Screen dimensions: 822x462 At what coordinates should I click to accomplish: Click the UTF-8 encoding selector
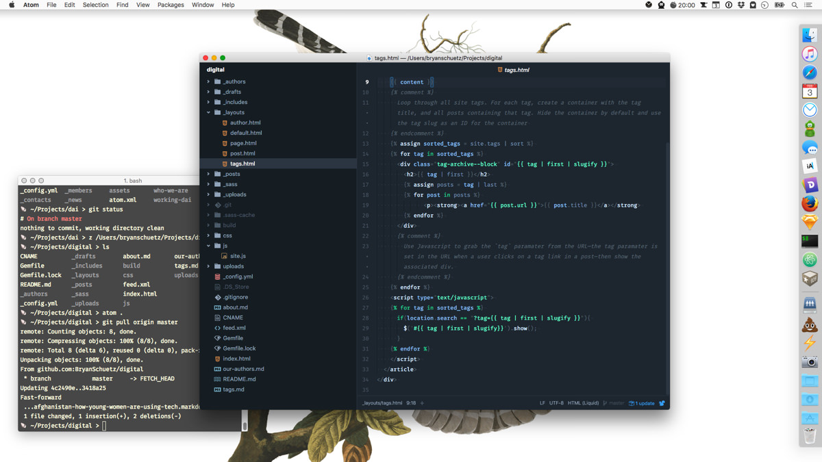coord(556,403)
